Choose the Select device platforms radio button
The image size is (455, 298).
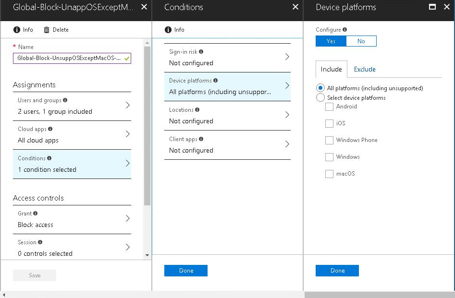tap(320, 97)
